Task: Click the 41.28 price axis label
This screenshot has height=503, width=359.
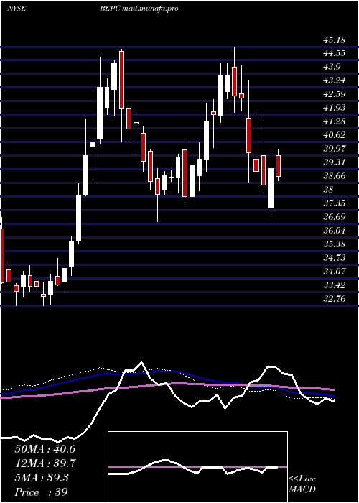Action: tap(335, 121)
